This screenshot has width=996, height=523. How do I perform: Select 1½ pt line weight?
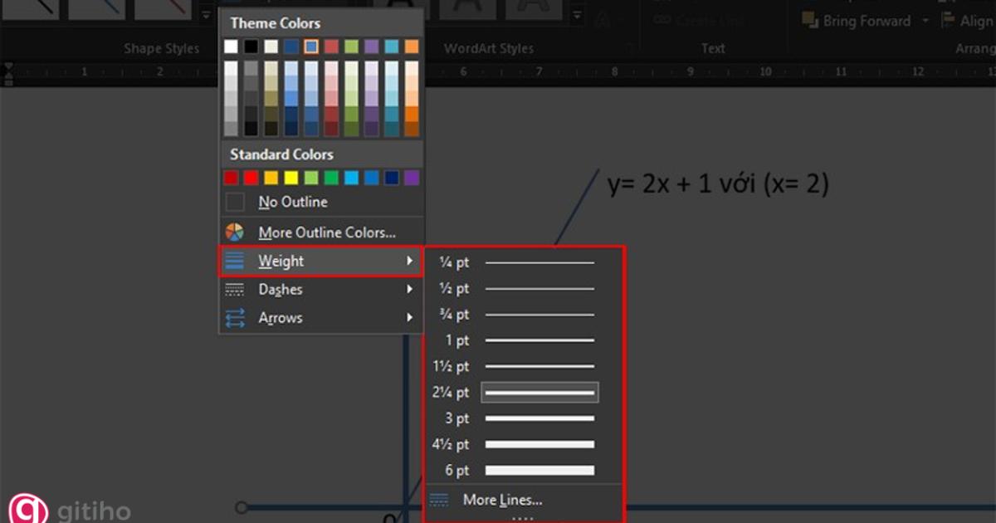point(523,366)
